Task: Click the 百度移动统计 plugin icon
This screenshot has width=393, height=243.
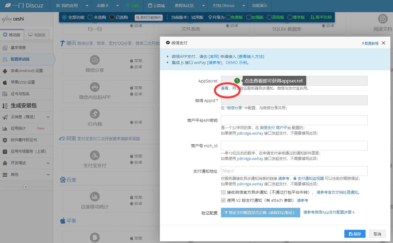Action: [95, 197]
